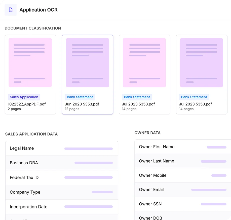Open the Jun 2023 5353.pdf preview image
This screenshot has width=231, height=220.
(87, 62)
